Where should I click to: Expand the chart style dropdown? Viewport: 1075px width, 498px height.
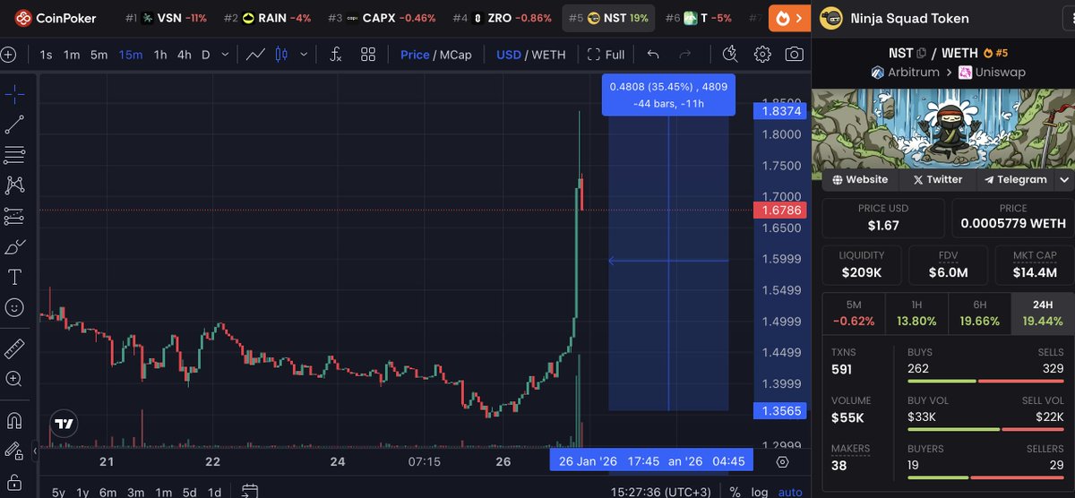click(304, 55)
